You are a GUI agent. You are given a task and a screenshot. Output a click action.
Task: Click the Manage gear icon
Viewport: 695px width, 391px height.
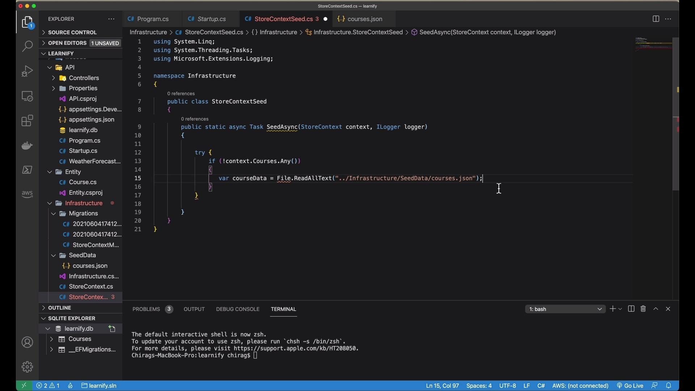pos(28,367)
